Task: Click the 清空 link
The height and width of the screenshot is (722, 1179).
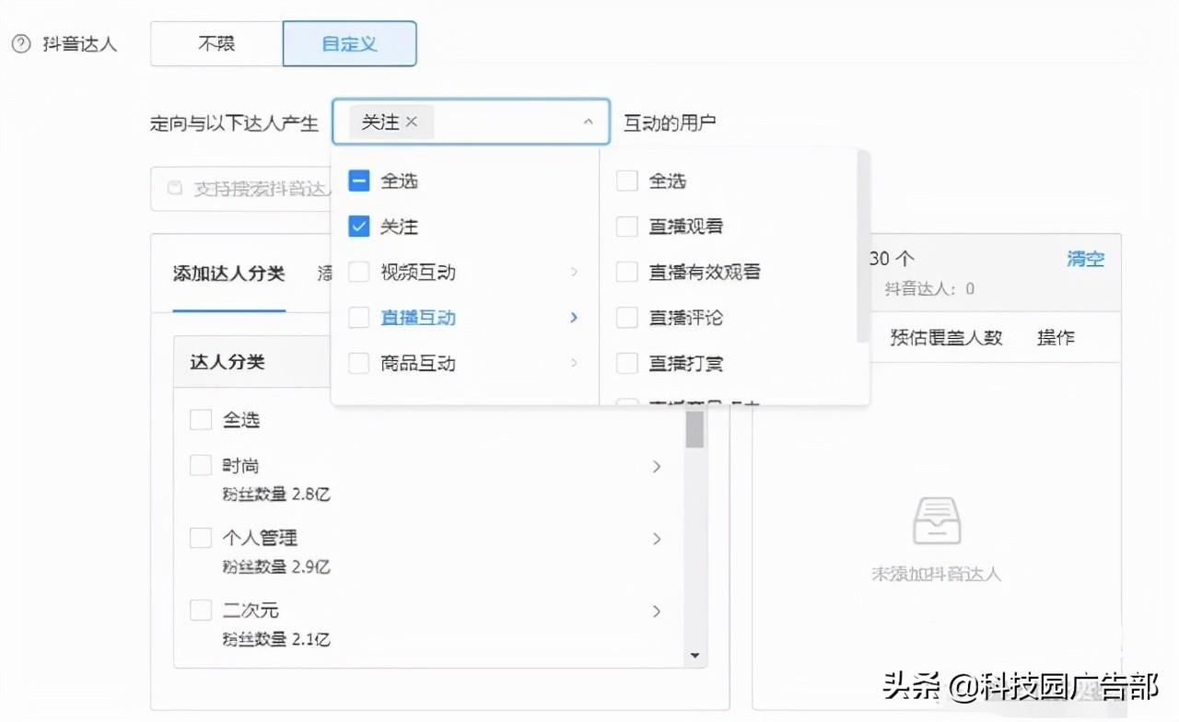Action: click(x=1085, y=259)
